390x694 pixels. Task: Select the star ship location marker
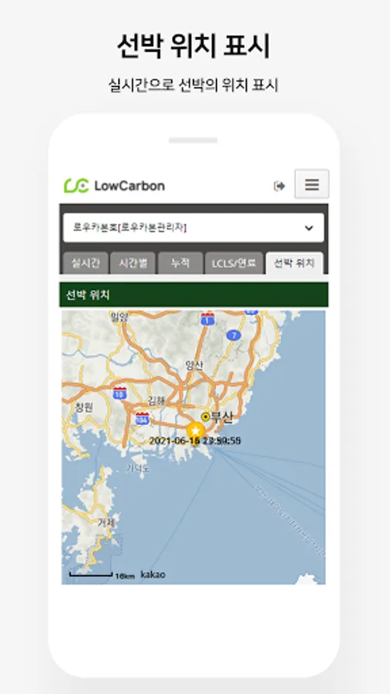click(196, 432)
